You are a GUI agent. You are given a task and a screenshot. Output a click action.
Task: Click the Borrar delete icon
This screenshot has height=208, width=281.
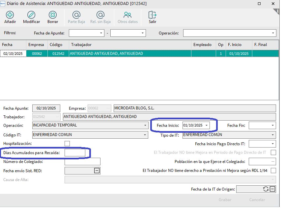tap(52, 15)
